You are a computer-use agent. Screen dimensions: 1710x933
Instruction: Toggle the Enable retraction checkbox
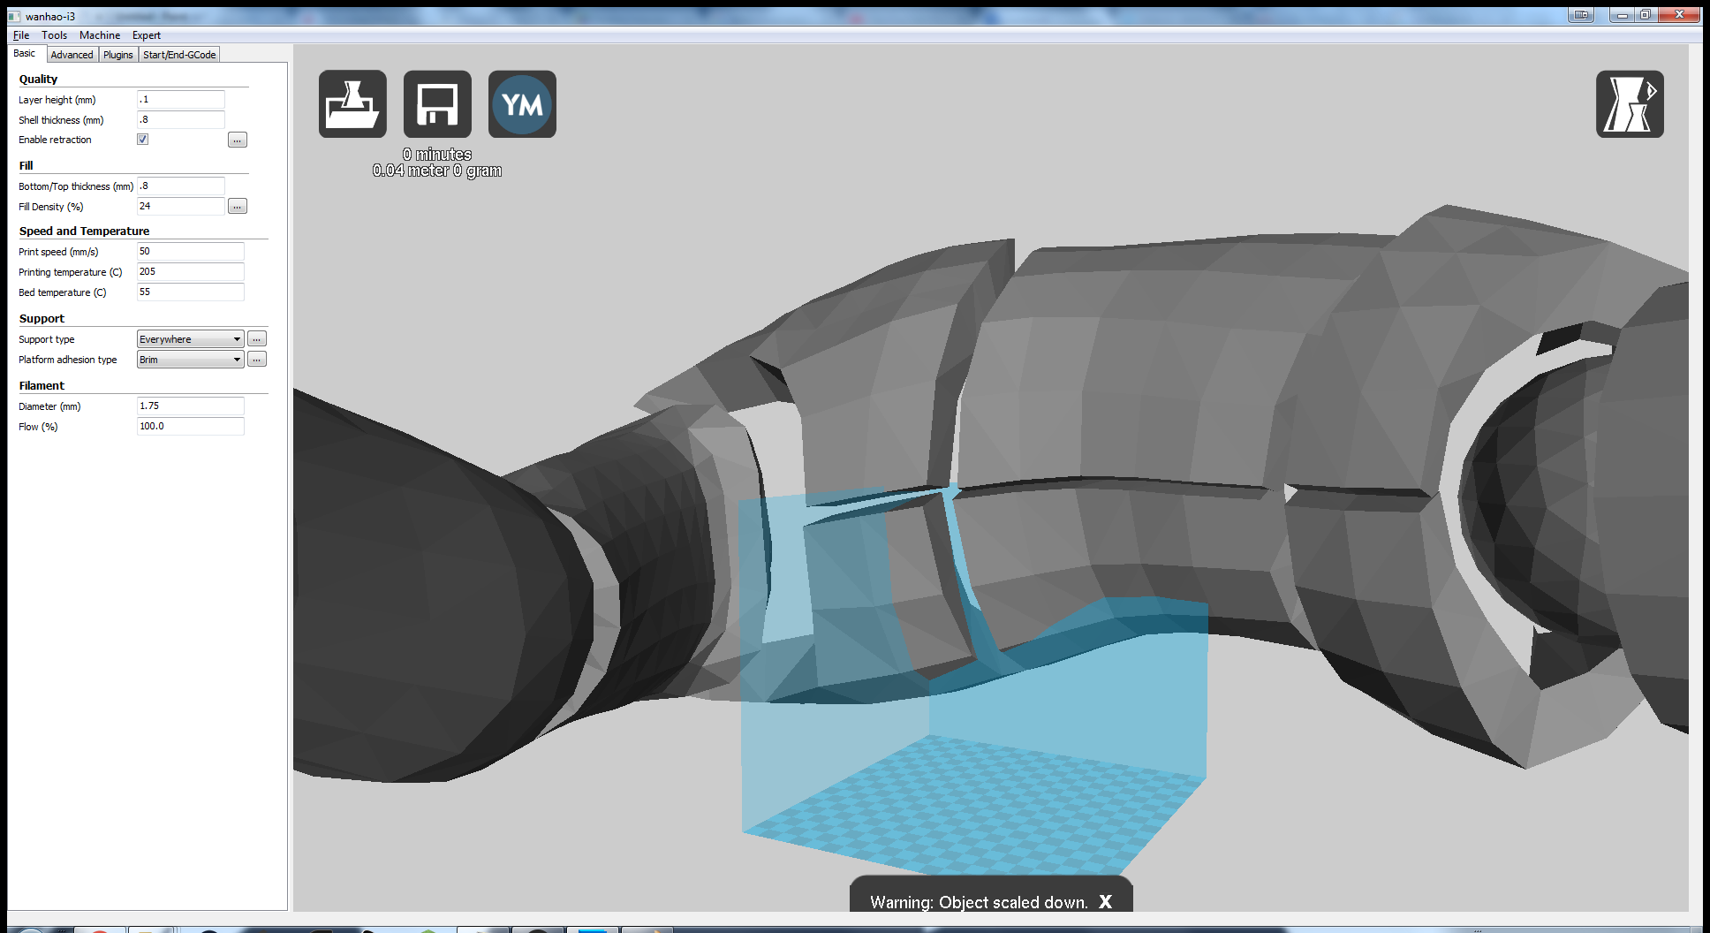click(x=142, y=140)
